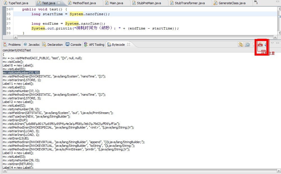Screen dimensions: 281x174
Task: Click Main.java file icon
Action: pyautogui.click(x=107, y=3)
